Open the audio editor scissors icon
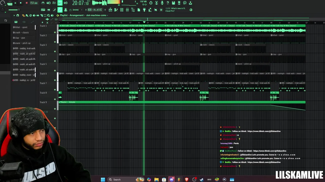The width and height of the screenshot is (325, 182). tap(156, 3)
